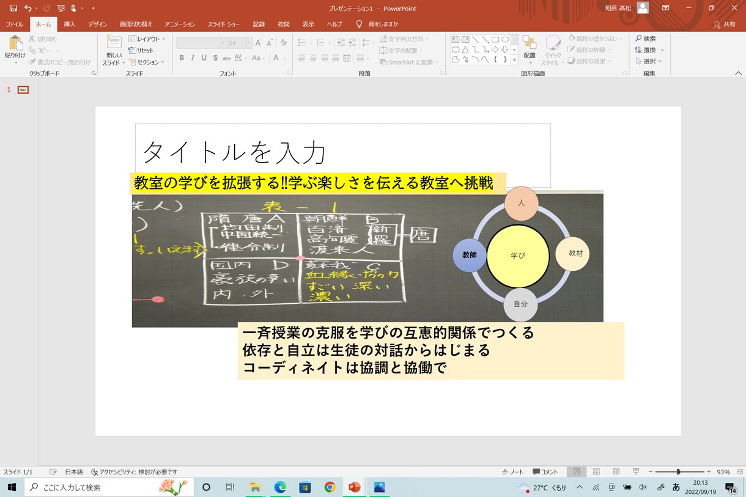Switch to the アニメーション tab
This screenshot has width=746, height=497.
tap(180, 24)
